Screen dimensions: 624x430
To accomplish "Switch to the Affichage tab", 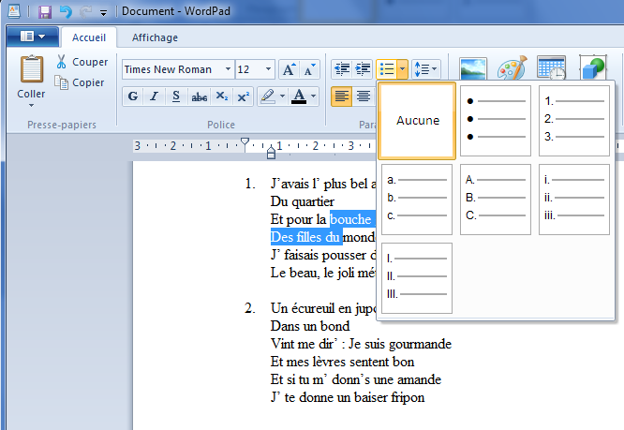I will pyautogui.click(x=155, y=37).
